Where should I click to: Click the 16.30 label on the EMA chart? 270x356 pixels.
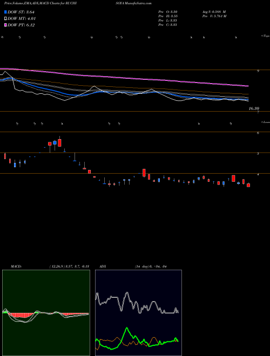pyautogui.click(x=254, y=109)
